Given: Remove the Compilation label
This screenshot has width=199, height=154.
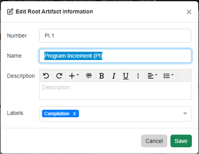Looking at the screenshot, I should click(x=74, y=113).
